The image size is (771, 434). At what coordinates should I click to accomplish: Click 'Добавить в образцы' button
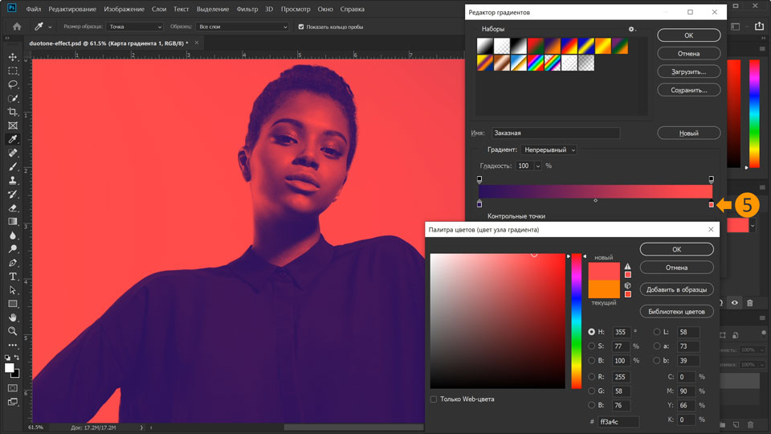[676, 290]
